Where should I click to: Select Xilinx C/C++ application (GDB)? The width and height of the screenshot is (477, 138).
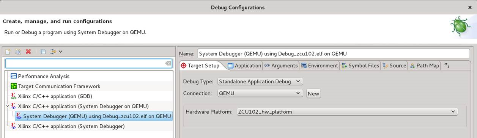point(51,96)
